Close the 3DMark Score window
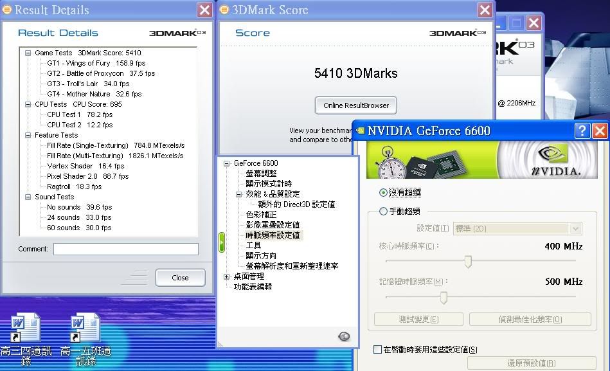Image resolution: width=610 pixels, height=371 pixels. 485,10
